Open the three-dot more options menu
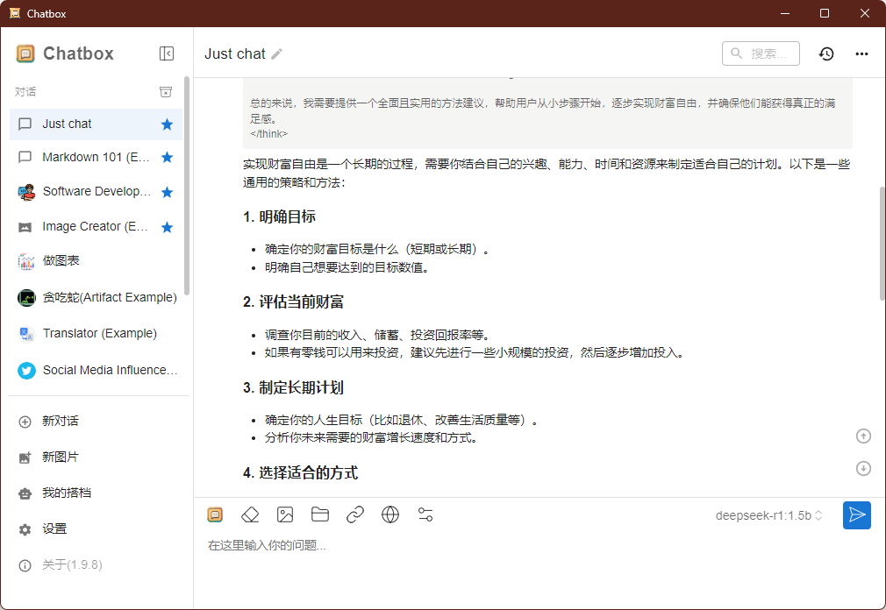The height and width of the screenshot is (610, 886). pos(861,53)
